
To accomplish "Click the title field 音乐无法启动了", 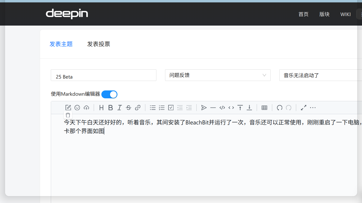I will (x=320, y=75).
